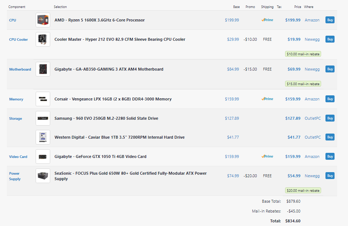
Task: Click the -$10.00 promo value
Action: tap(250, 39)
